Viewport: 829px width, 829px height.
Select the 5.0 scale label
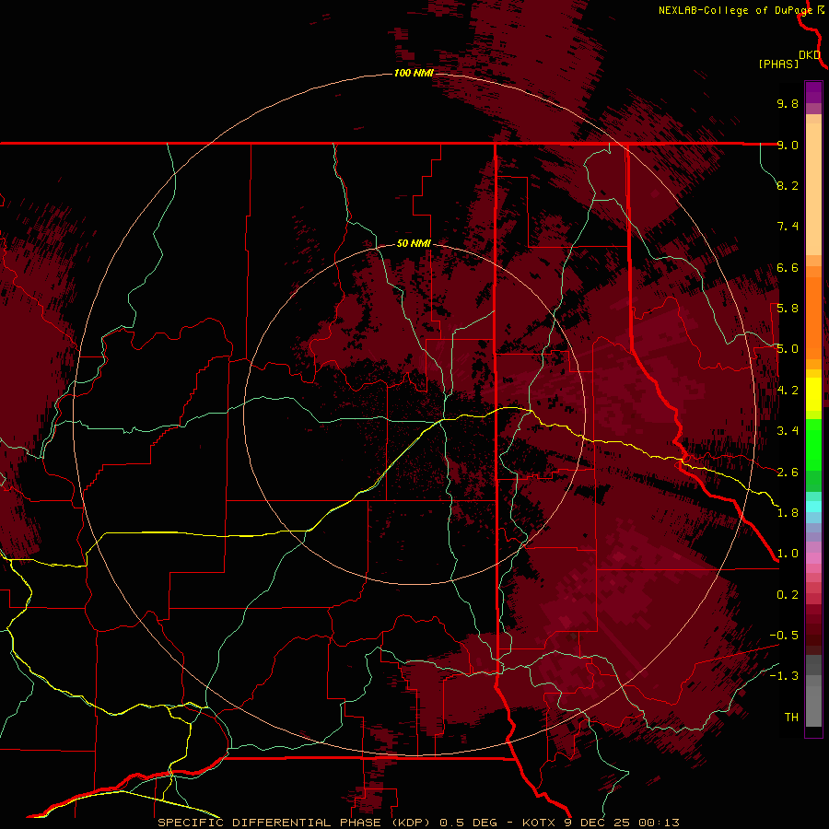788,349
